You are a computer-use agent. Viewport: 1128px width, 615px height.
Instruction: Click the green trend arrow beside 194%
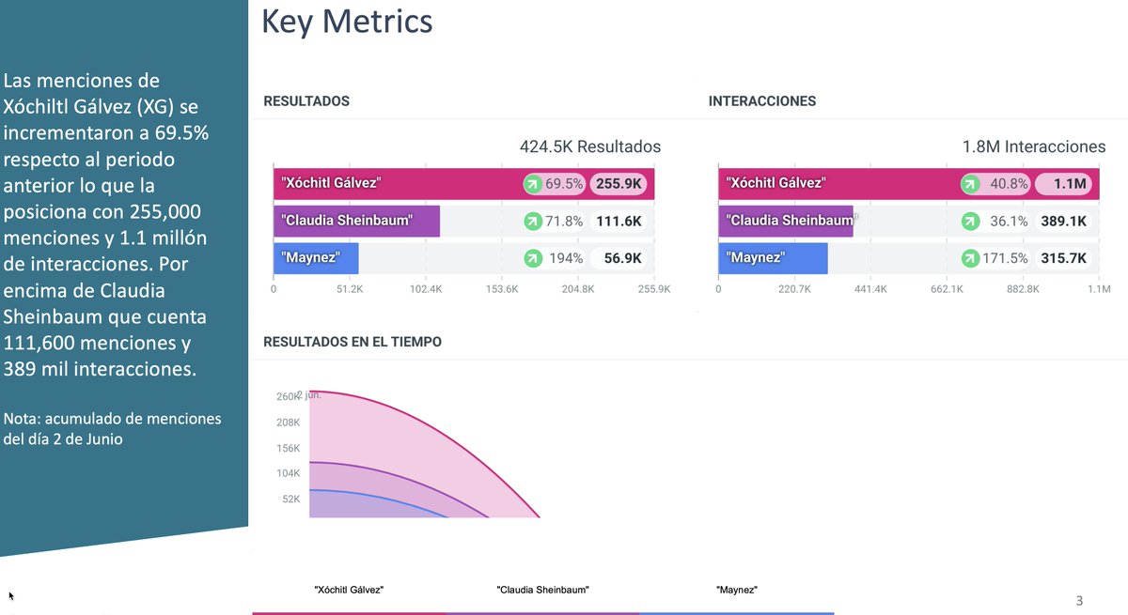pyautogui.click(x=533, y=258)
